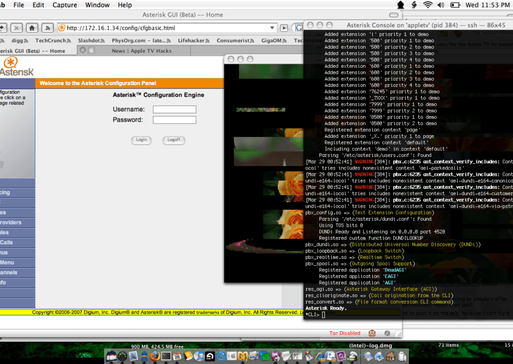Open the TechCrunch bookmark
This screenshot has height=364, width=513.
click(50, 40)
